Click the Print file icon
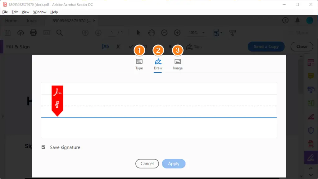318x179 pixels. pos(34,33)
